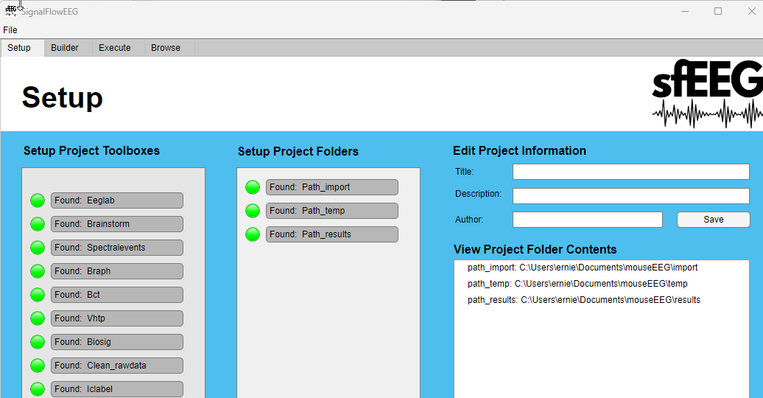Click the green status lamp beside Eeglab

click(x=38, y=200)
